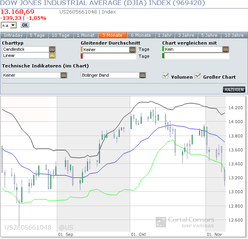Click the OK button beside the n.a. dropdown
The image size is (248, 239).
[25, 25]
